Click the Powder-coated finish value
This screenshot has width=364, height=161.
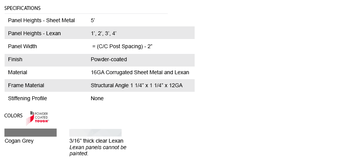109,59
